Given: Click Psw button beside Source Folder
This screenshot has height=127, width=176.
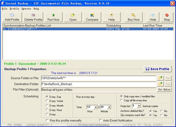Looking at the screenshot, I should [168, 78].
